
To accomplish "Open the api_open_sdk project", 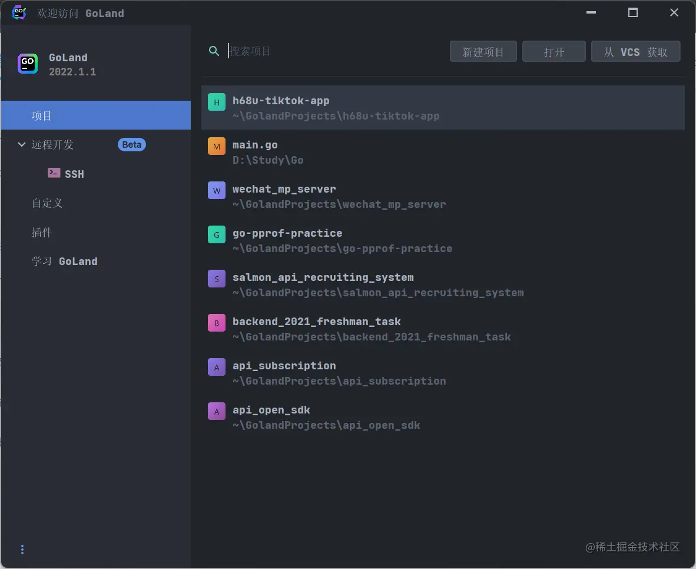I will coord(443,417).
